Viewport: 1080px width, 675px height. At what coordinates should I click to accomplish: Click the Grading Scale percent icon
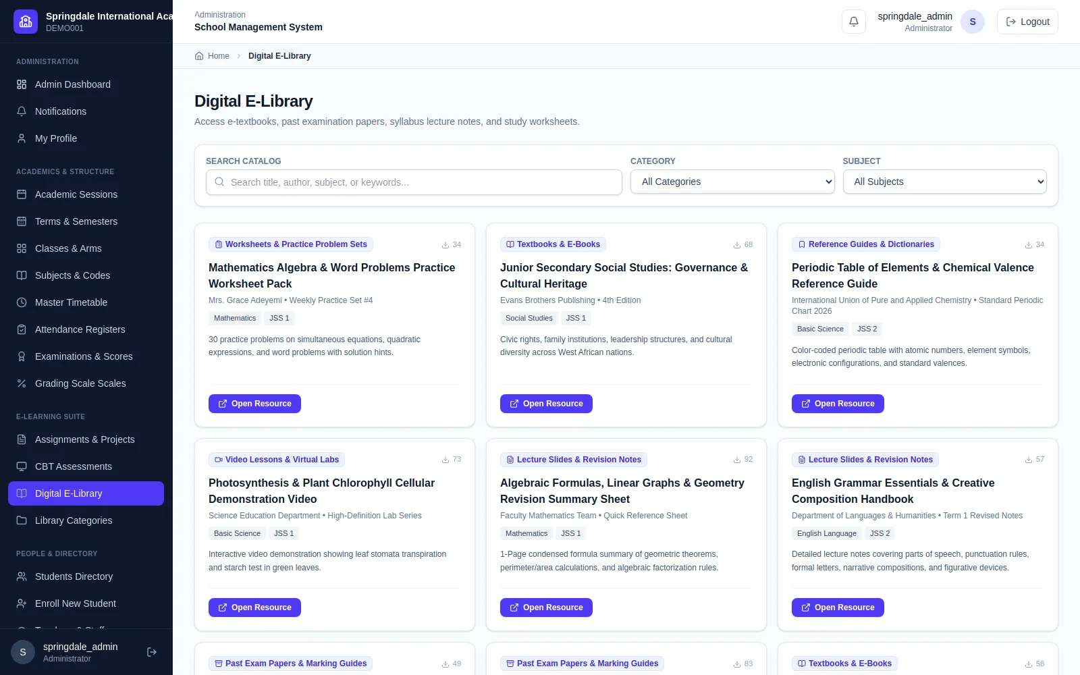click(x=22, y=383)
